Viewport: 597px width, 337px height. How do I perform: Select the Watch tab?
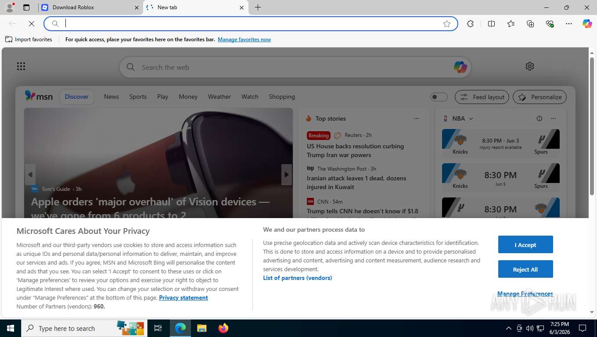[250, 97]
